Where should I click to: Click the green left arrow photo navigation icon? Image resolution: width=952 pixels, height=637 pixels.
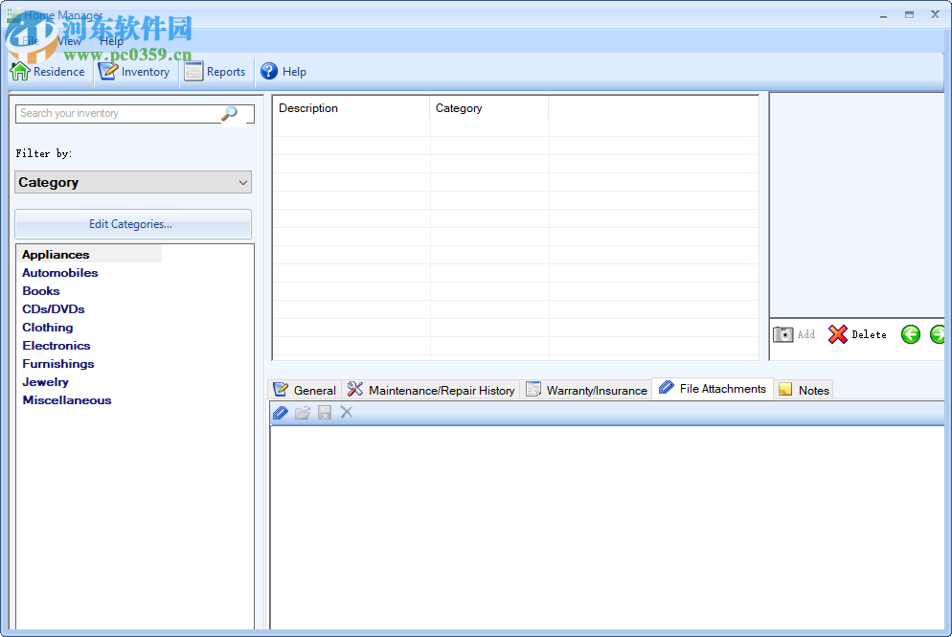pyautogui.click(x=911, y=334)
